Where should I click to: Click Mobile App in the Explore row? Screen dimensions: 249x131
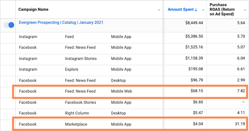[x=121, y=69]
